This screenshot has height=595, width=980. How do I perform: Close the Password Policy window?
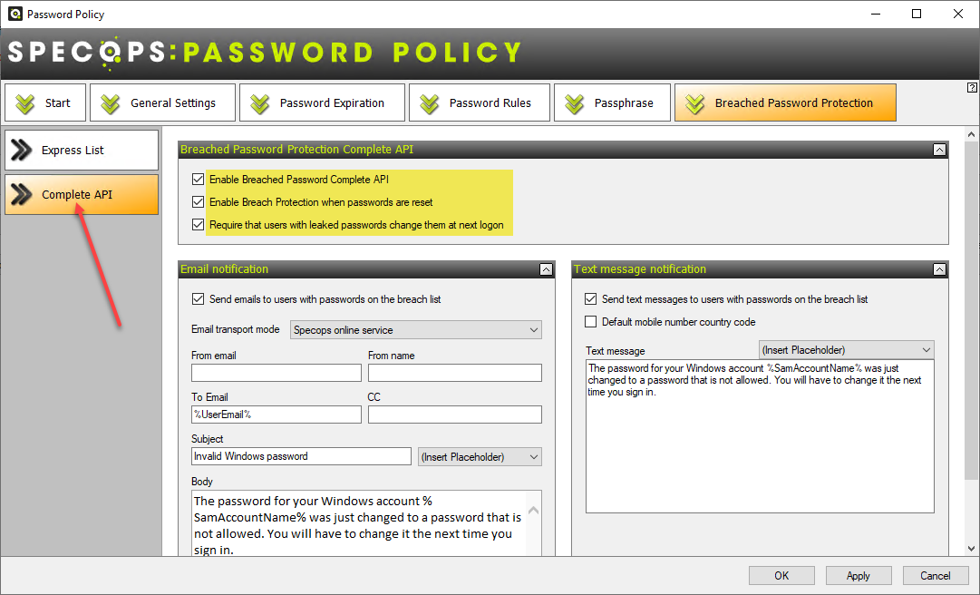coord(957,14)
